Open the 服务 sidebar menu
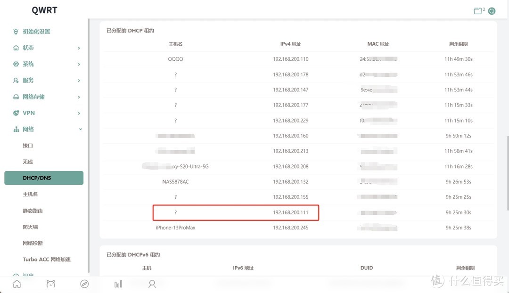 [28, 81]
